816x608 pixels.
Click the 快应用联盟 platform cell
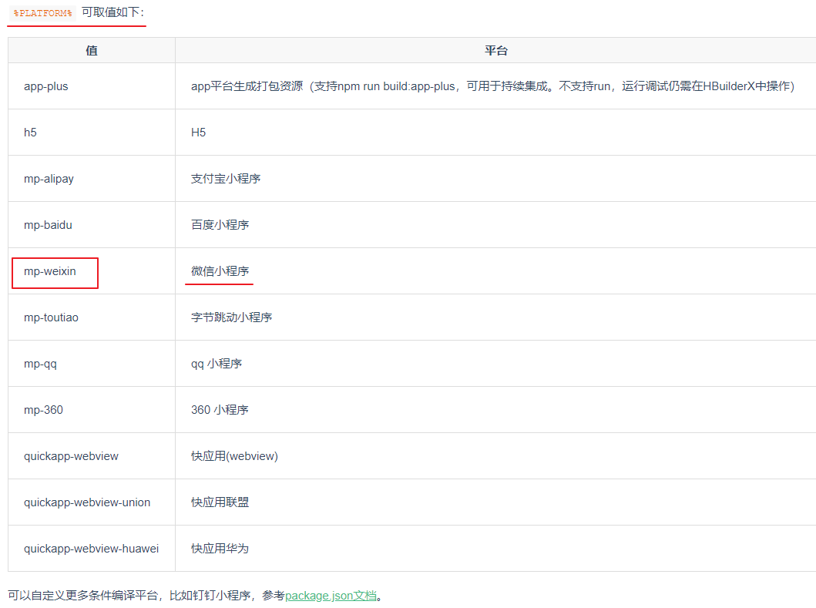coord(495,502)
